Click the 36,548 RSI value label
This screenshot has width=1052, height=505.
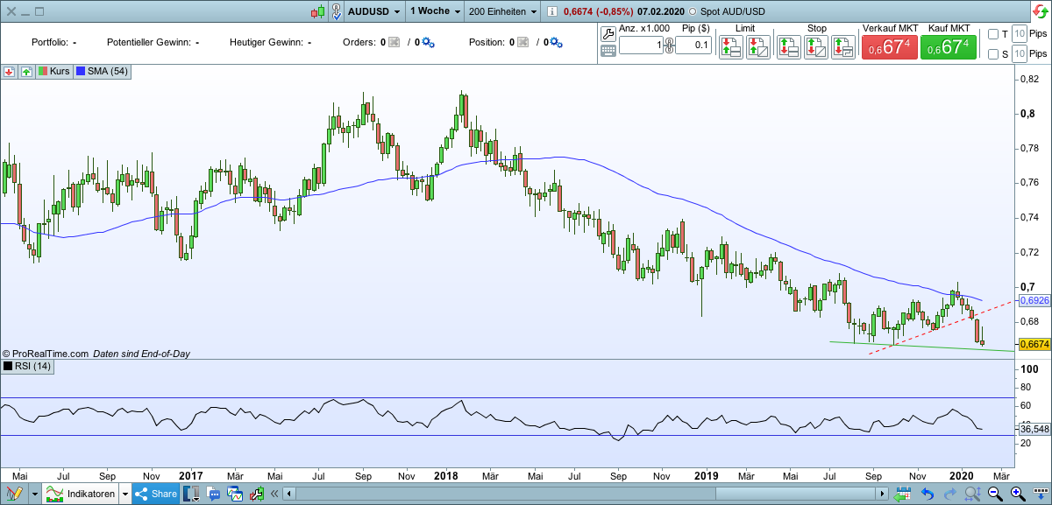click(x=1034, y=429)
